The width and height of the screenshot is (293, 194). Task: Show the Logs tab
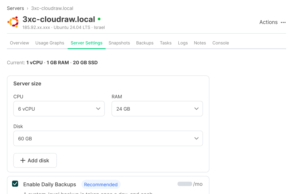pyautogui.click(x=183, y=43)
